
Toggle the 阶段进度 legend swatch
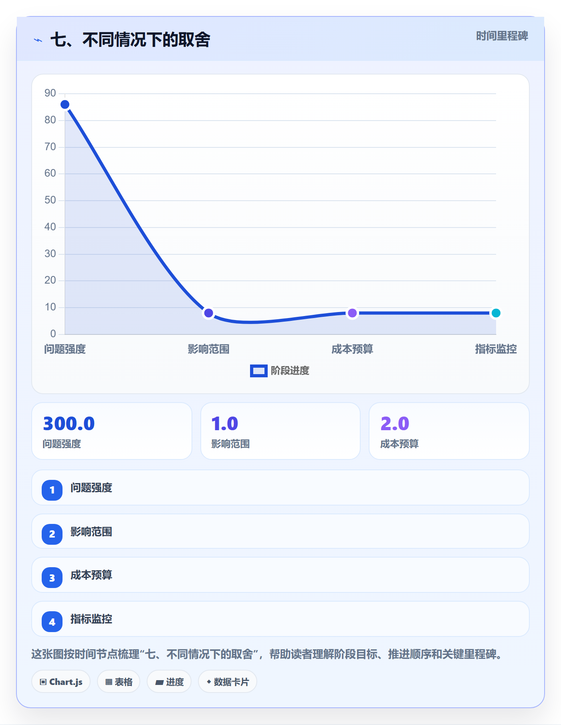pyautogui.click(x=258, y=371)
